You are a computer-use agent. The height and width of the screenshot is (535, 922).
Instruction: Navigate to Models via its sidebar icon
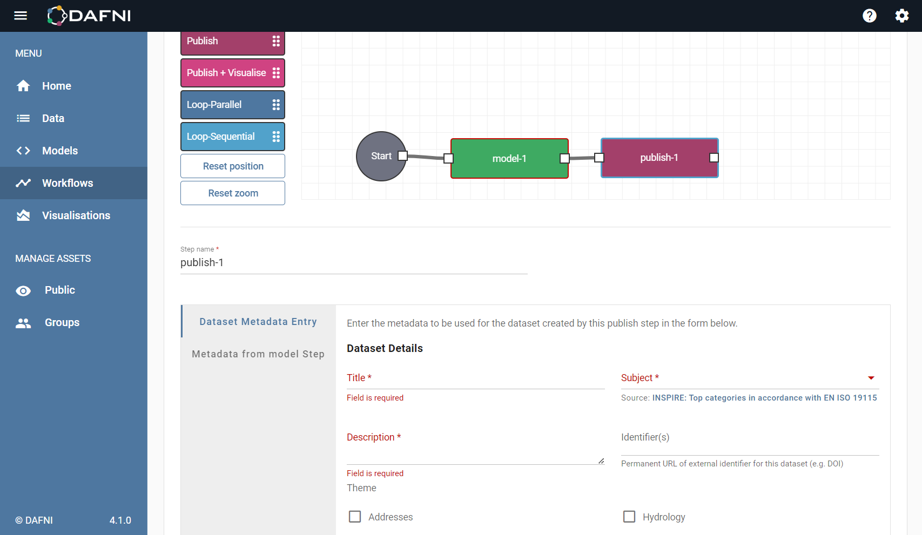pos(23,151)
